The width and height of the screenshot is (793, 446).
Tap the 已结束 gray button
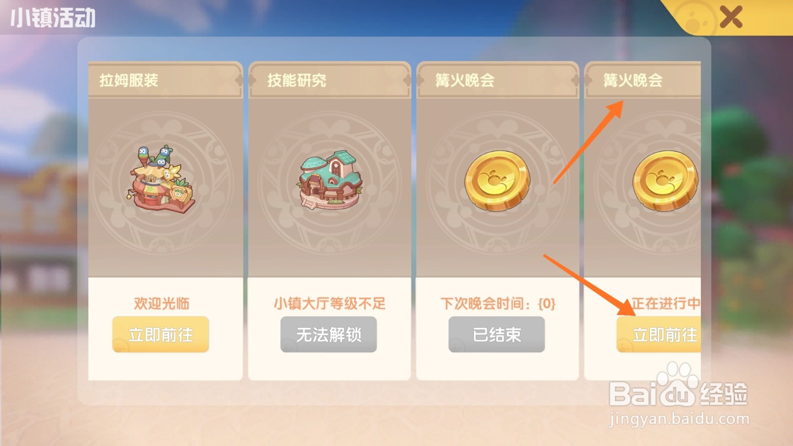coord(497,334)
